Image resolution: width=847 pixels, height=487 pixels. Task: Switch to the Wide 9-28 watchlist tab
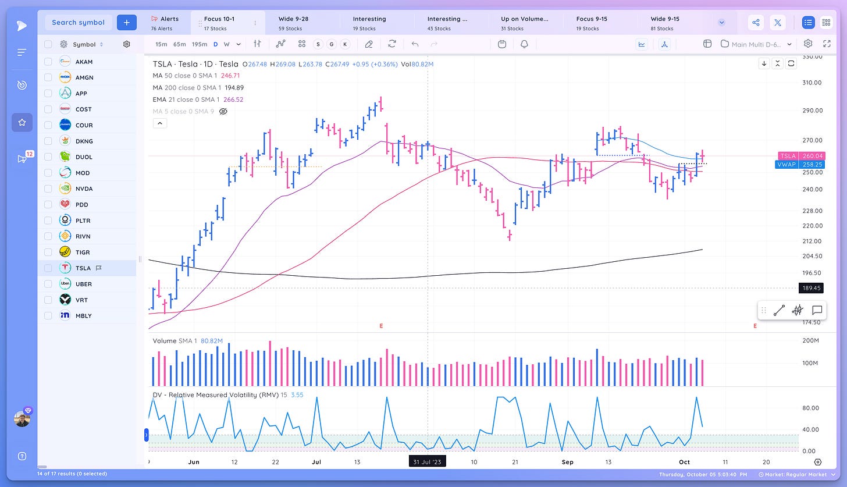click(x=302, y=23)
